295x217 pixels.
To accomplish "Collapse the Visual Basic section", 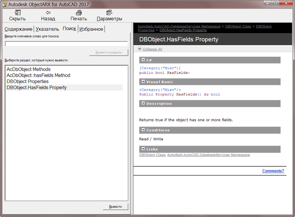I will (x=143, y=82).
